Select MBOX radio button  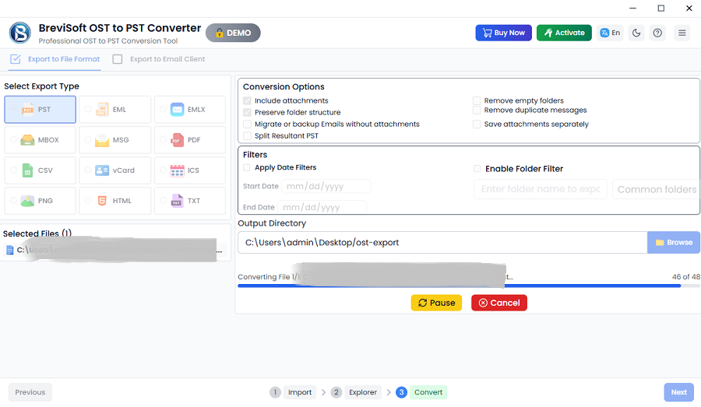click(13, 139)
